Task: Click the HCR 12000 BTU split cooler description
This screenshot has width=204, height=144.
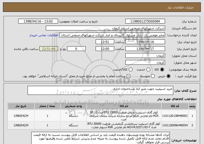Action: click(124, 116)
